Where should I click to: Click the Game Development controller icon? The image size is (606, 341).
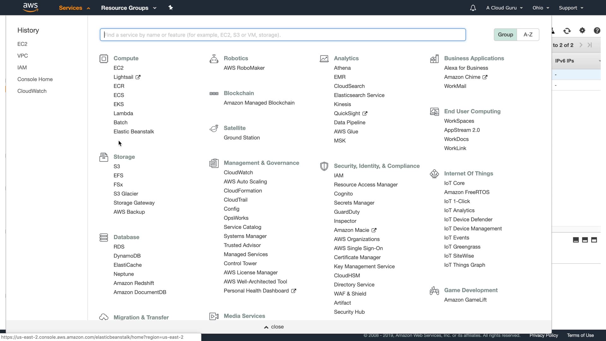[x=434, y=290]
